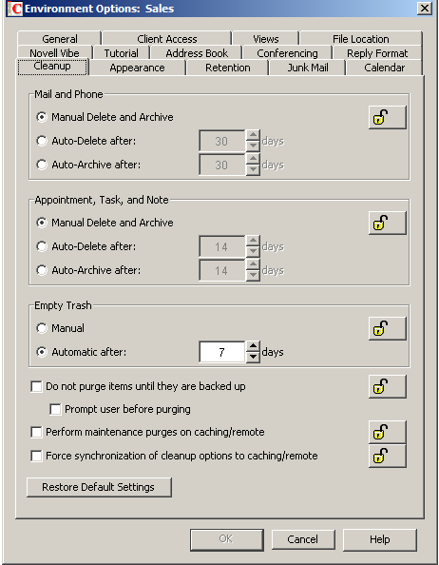Toggle lock beside Do not purge items option

point(387,386)
